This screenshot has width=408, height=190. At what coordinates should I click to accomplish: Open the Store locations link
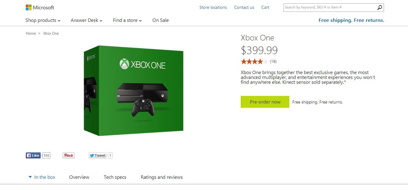click(213, 8)
